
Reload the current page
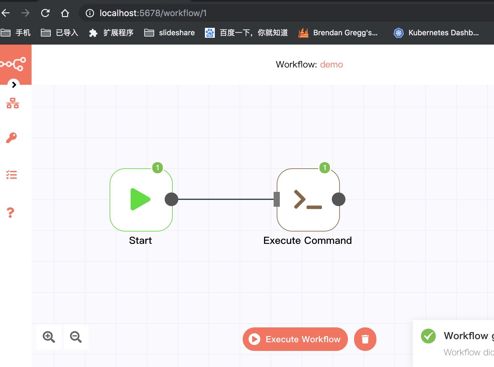coord(45,13)
